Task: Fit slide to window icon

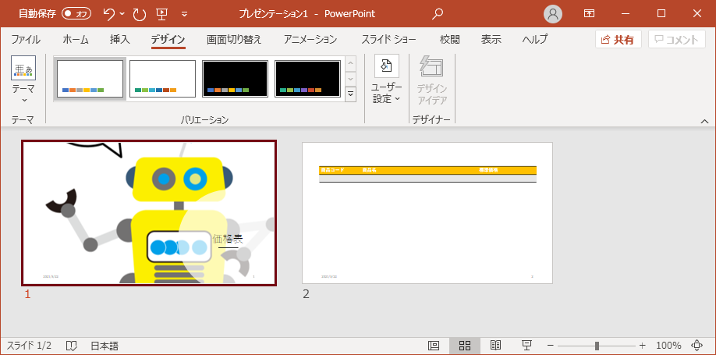Action: [x=697, y=346]
